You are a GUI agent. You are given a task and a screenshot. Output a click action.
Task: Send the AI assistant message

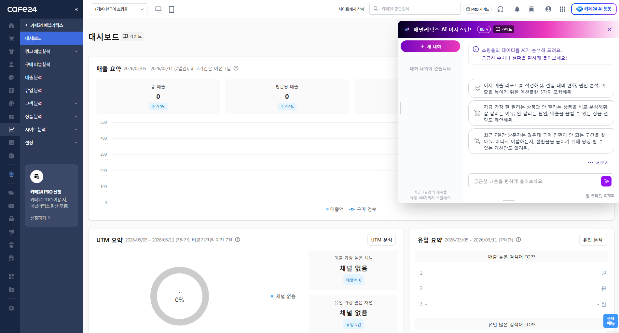point(606,181)
